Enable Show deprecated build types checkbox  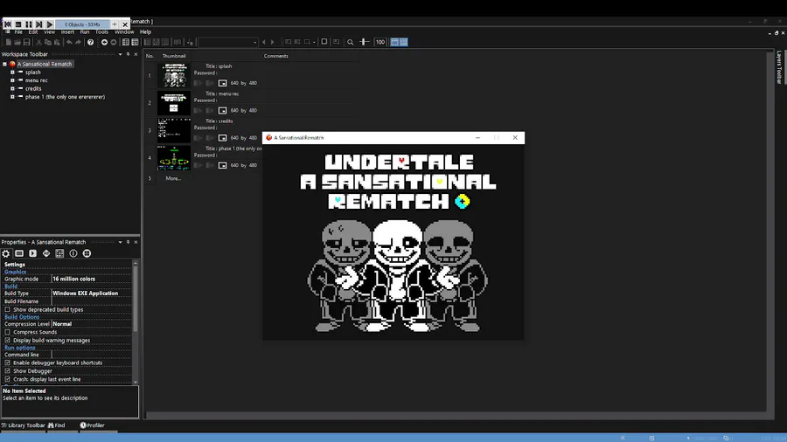tap(8, 310)
